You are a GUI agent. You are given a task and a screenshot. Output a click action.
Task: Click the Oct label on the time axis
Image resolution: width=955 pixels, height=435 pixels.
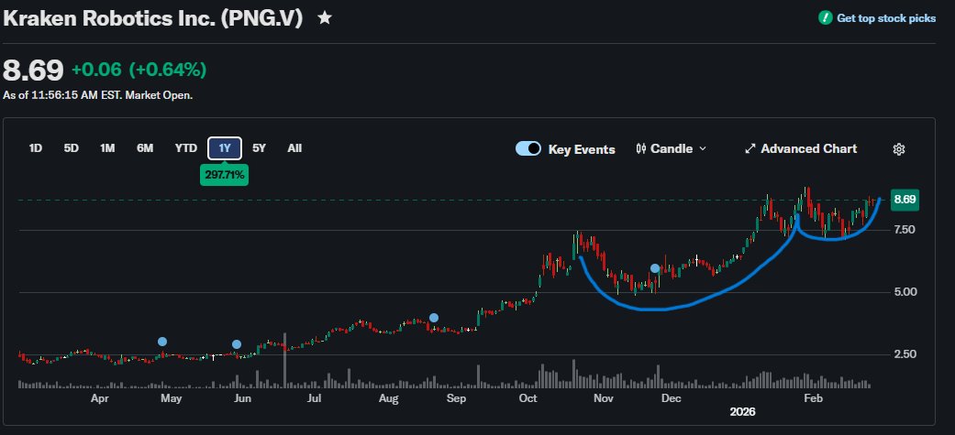point(528,398)
